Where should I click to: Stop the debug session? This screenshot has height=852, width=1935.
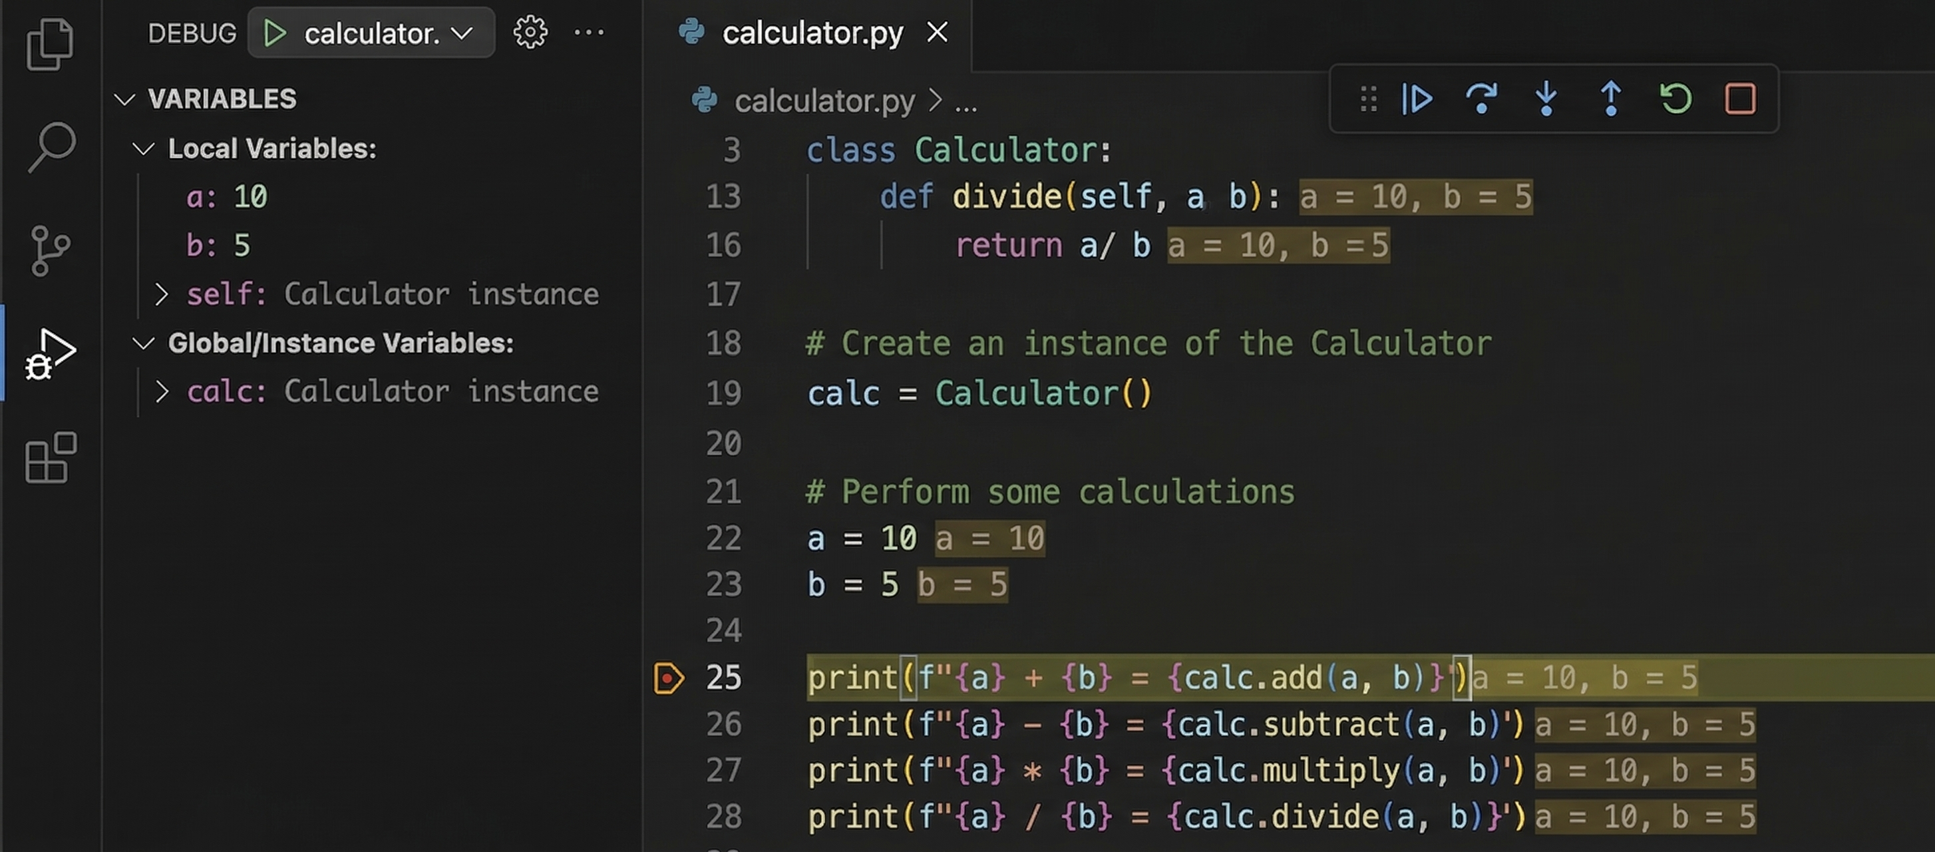pos(1741,99)
